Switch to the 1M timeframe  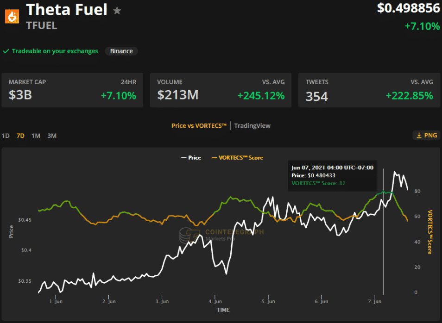pyautogui.click(x=36, y=136)
